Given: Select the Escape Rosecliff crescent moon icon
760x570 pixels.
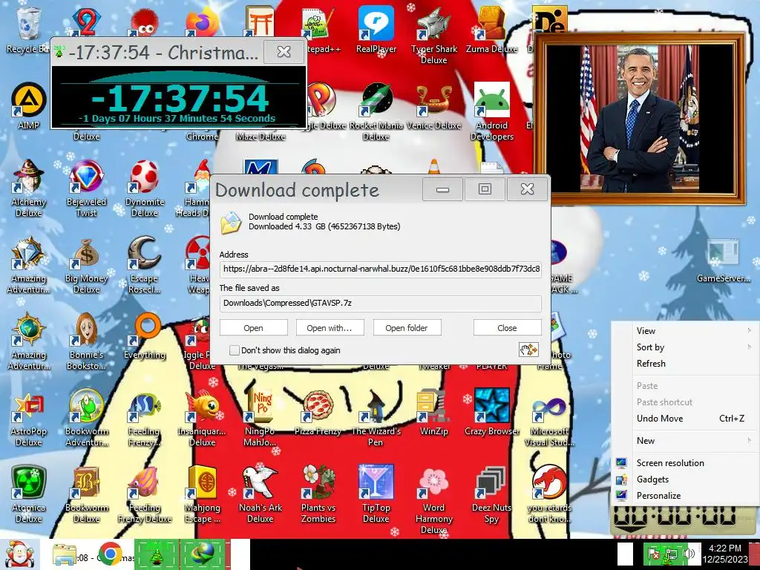Looking at the screenshot, I should pyautogui.click(x=145, y=264).
